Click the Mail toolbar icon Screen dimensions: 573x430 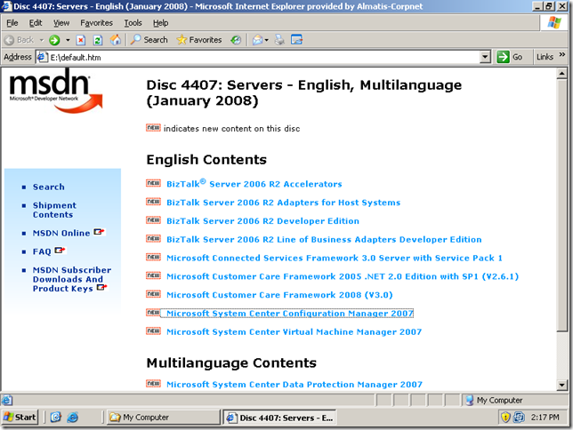pos(258,40)
